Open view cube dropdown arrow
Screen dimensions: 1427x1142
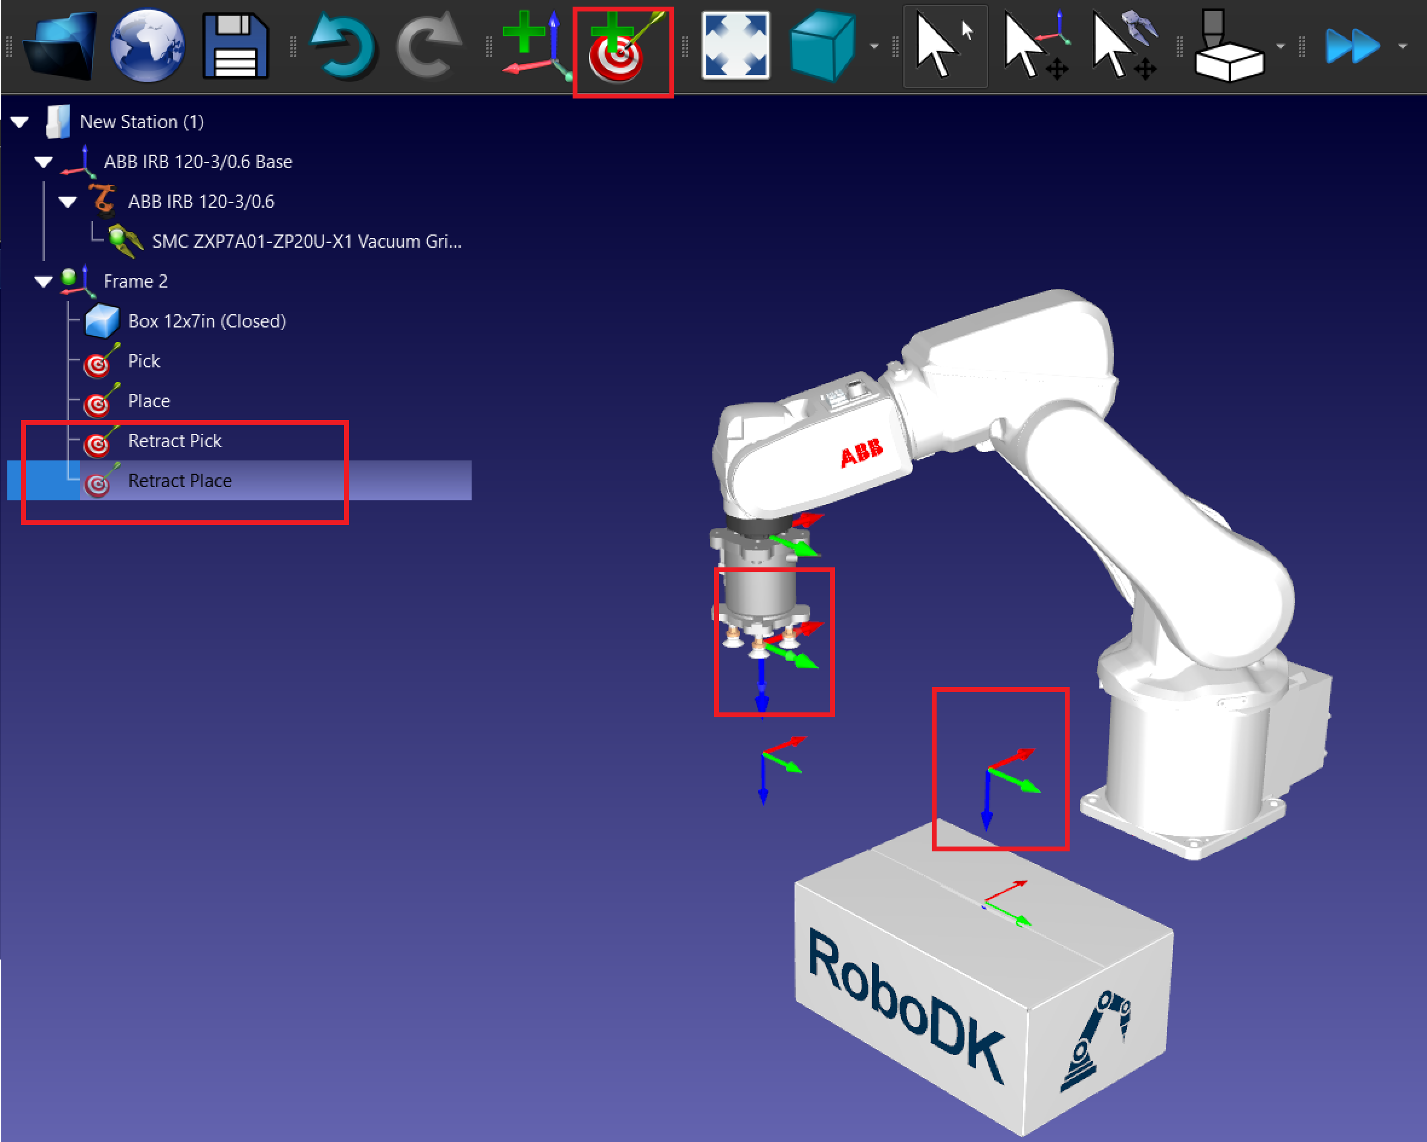coord(874,47)
